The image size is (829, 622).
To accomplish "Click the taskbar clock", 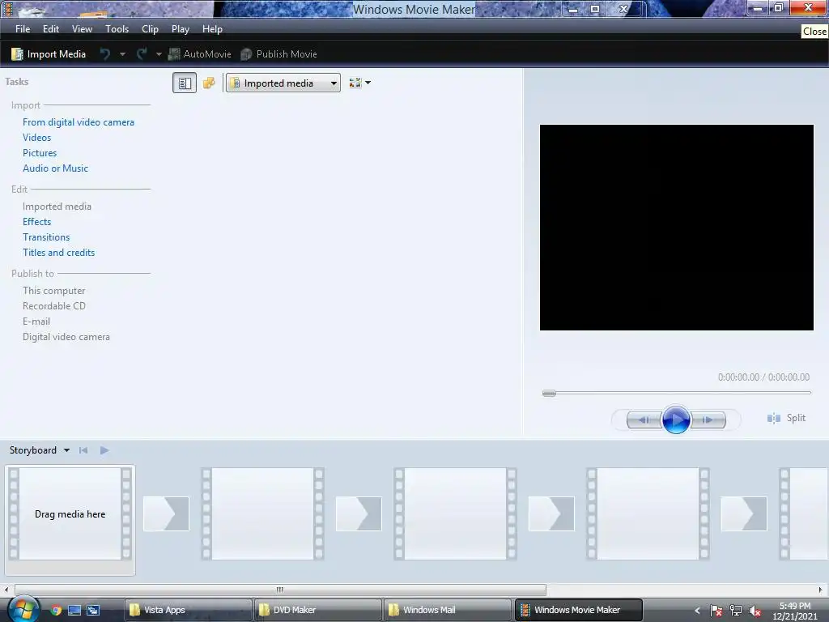I will pos(795,611).
